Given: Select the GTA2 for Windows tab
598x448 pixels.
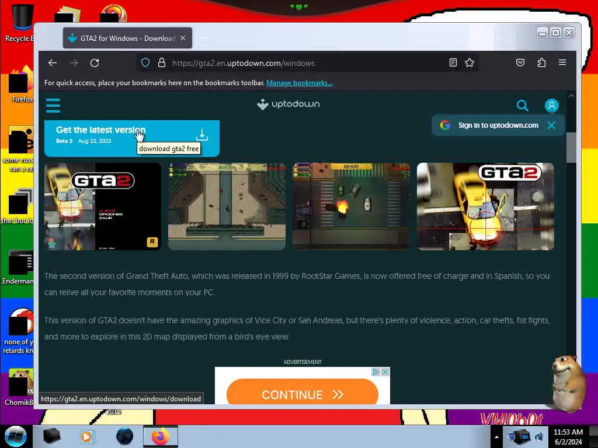Looking at the screenshot, I should [x=127, y=38].
